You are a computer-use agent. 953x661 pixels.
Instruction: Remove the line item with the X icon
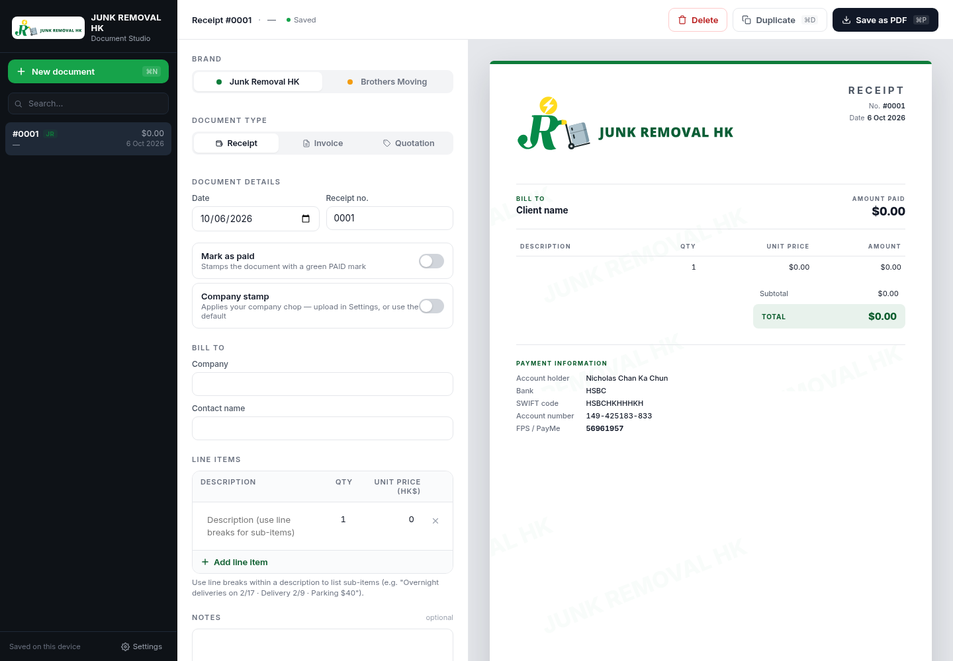(x=435, y=521)
